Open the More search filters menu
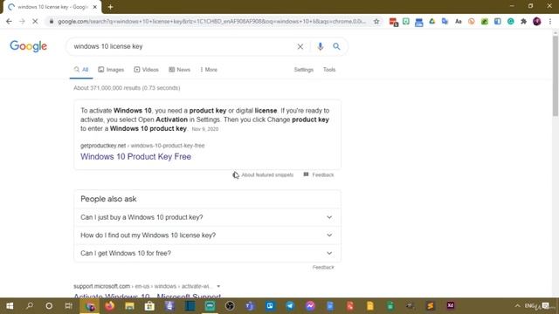559x314 pixels. [x=209, y=70]
